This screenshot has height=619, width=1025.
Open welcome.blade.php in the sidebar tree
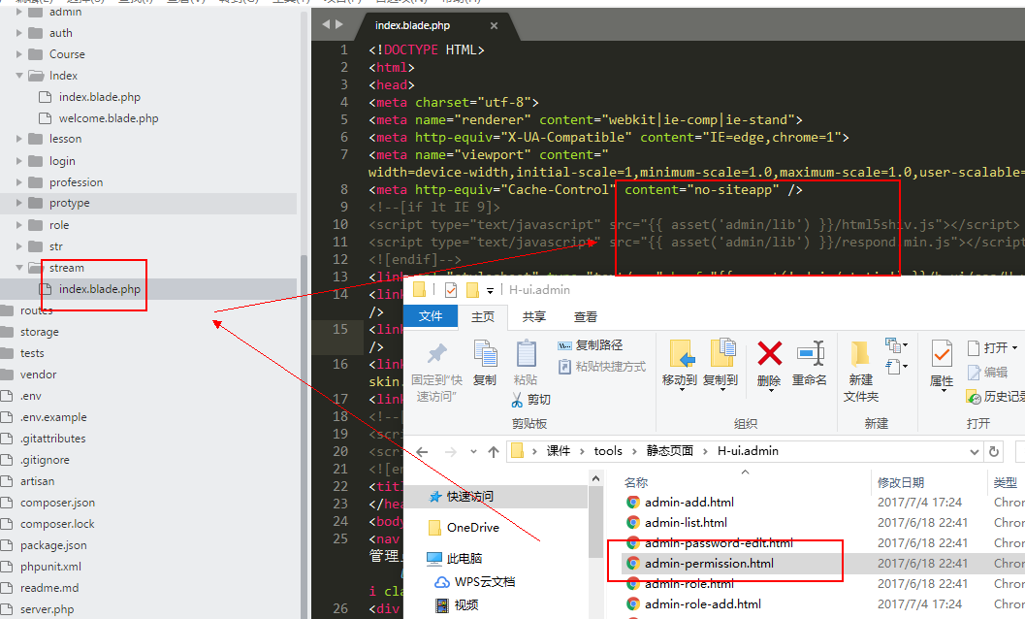tap(109, 118)
